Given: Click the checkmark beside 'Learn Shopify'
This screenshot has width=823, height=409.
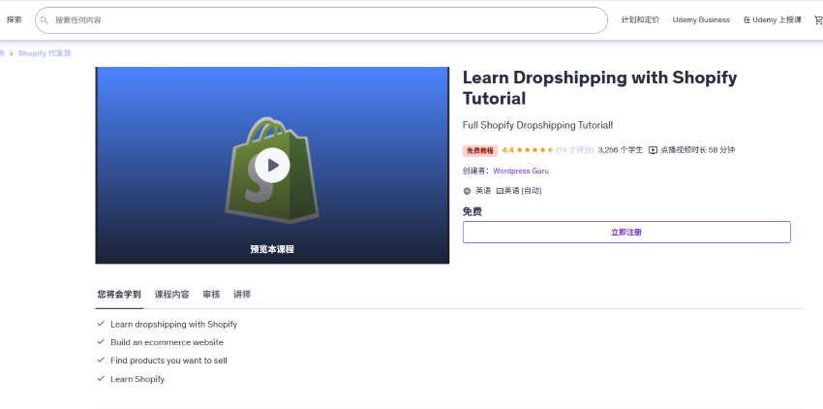Looking at the screenshot, I should pyautogui.click(x=101, y=379).
